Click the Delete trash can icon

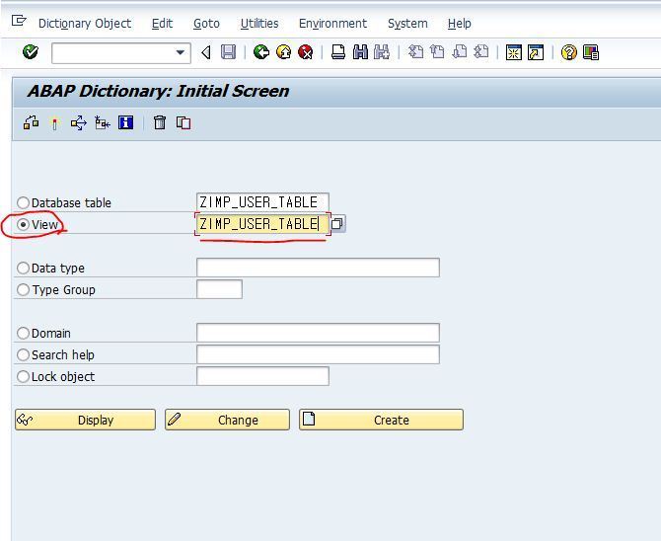(160, 122)
